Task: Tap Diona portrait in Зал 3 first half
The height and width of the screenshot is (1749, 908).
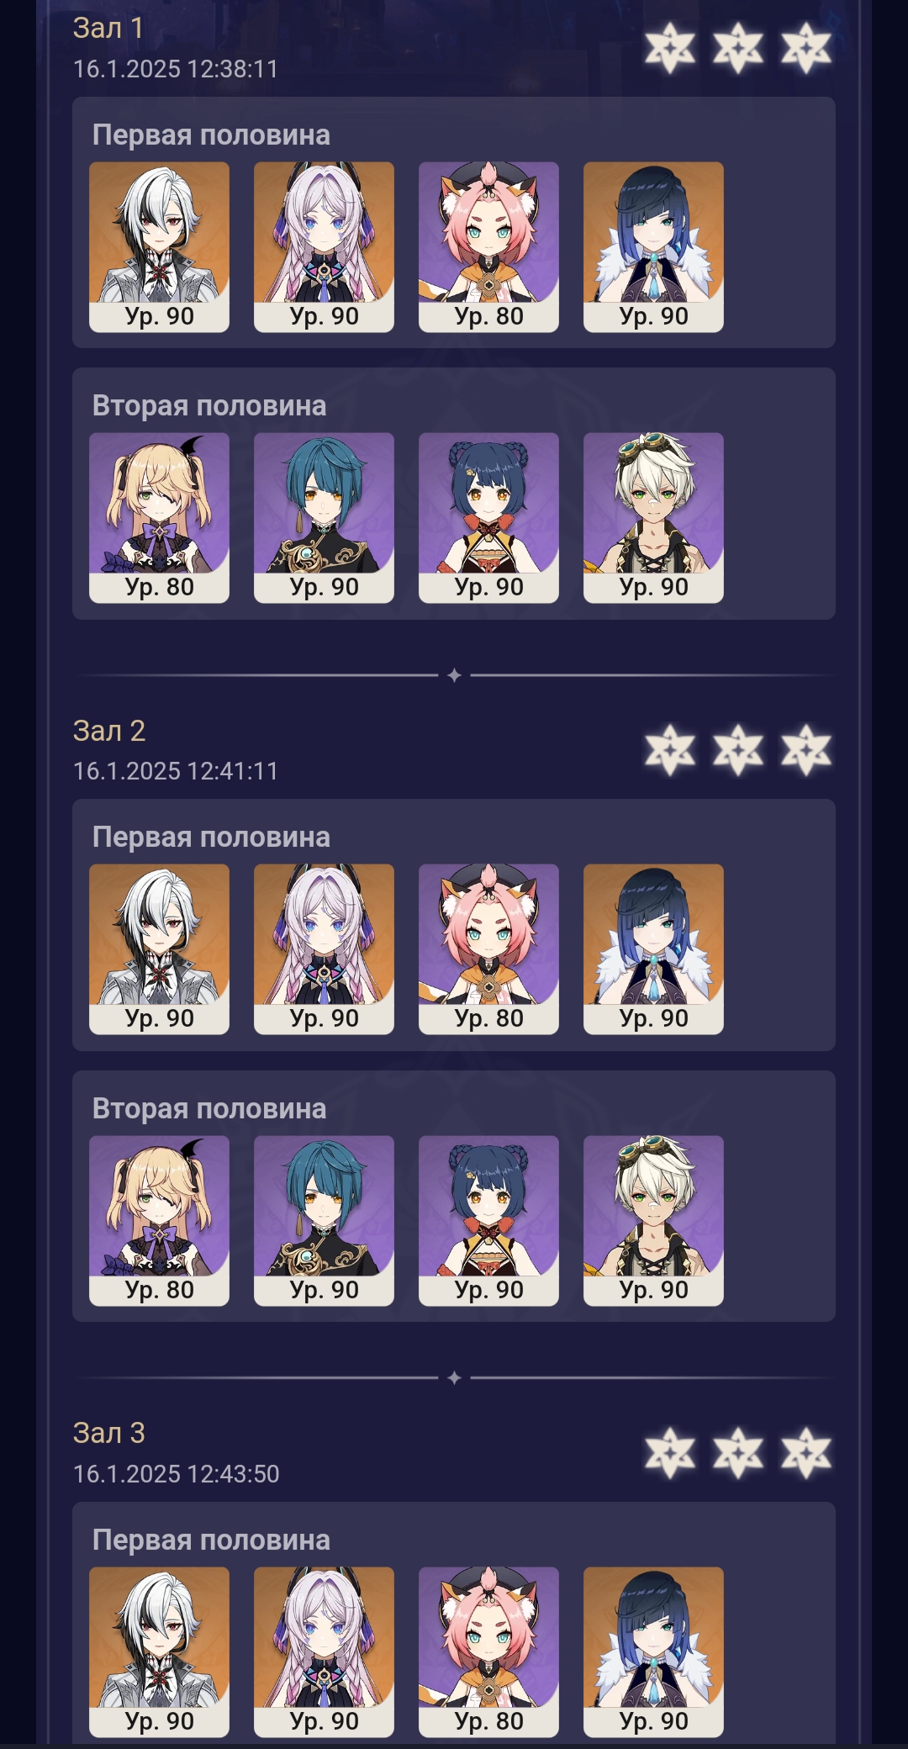Action: (488, 1651)
